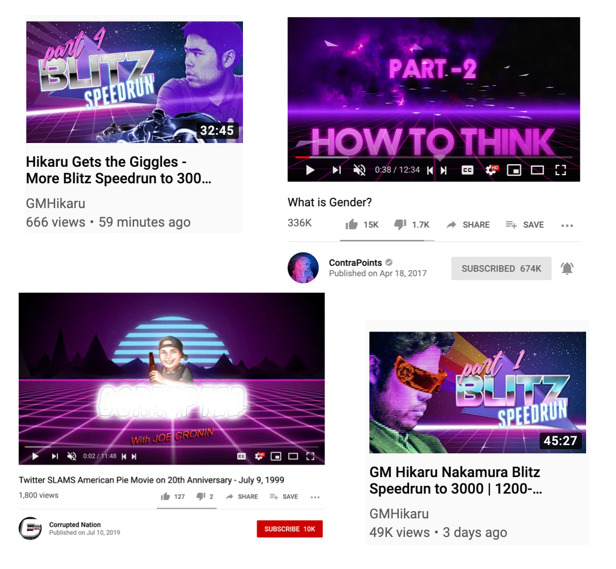Open more actions menu under Corrupted Nation video

pos(315,497)
